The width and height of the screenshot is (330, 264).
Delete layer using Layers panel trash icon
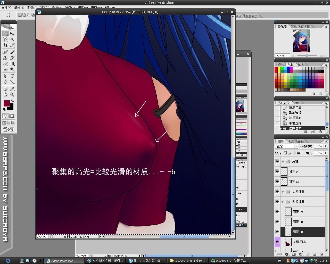tap(321, 254)
